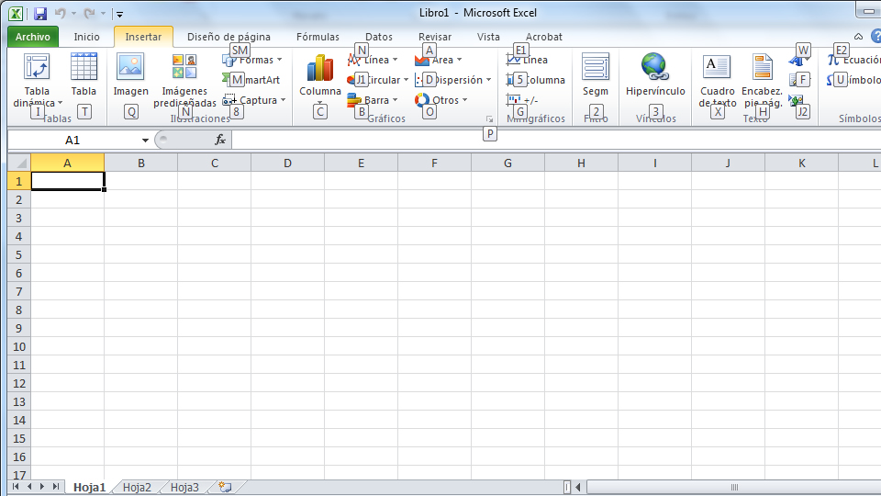Redo the last undone action

(89, 14)
